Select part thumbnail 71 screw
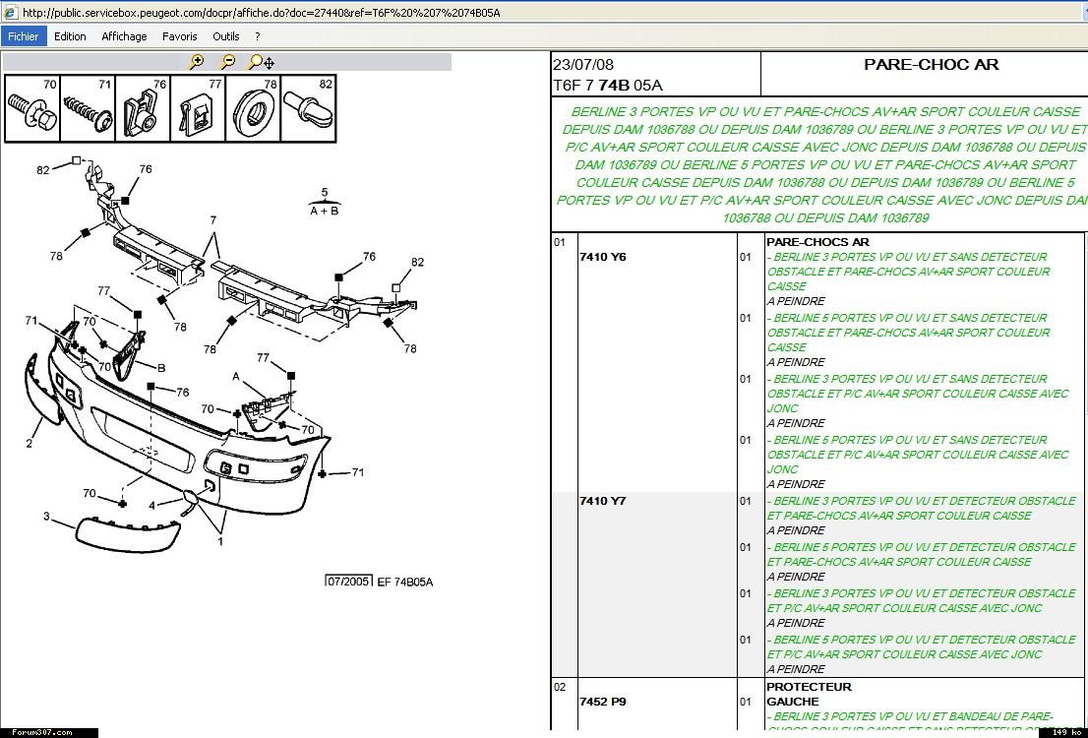 click(88, 109)
